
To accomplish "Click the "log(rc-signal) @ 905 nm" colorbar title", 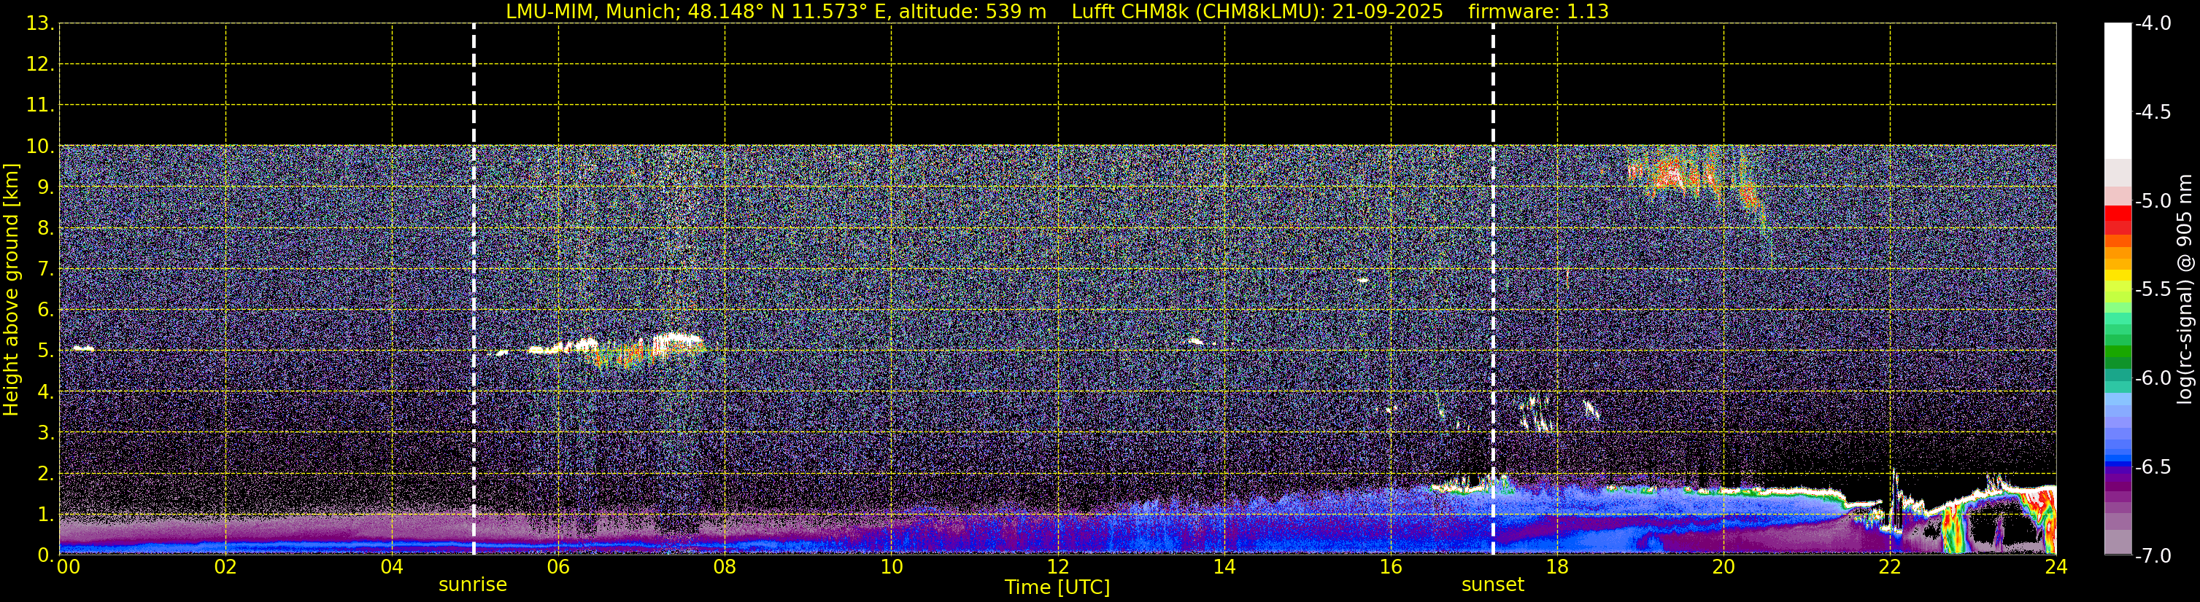I will (x=2185, y=289).
